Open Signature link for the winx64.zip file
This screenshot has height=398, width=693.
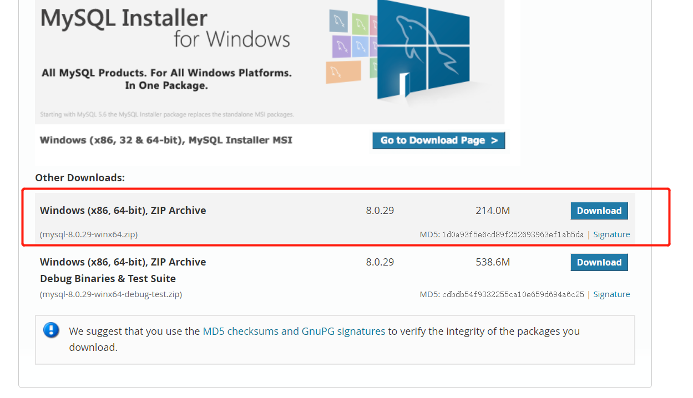click(x=611, y=234)
